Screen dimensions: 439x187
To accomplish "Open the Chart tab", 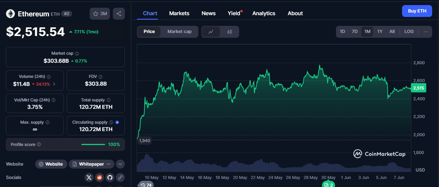I will click(150, 13).
